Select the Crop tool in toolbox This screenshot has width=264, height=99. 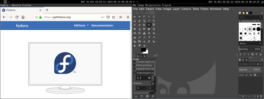[x=149, y=25]
